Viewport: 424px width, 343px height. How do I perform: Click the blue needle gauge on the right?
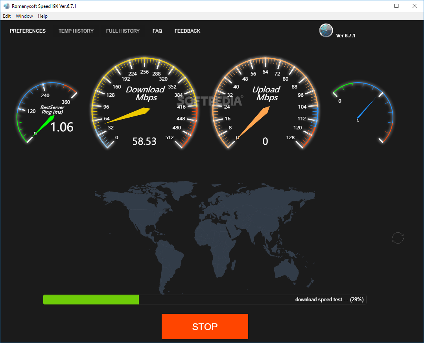click(363, 112)
